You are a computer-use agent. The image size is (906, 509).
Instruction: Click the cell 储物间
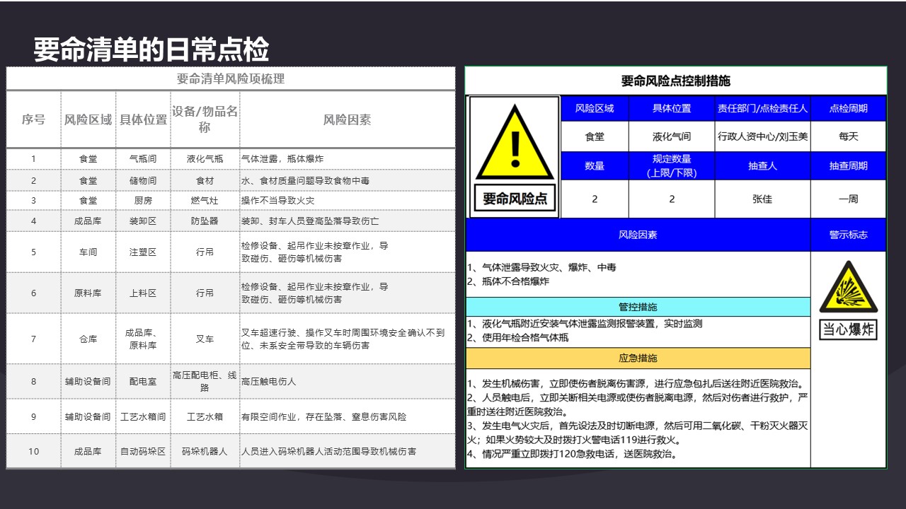[143, 181]
